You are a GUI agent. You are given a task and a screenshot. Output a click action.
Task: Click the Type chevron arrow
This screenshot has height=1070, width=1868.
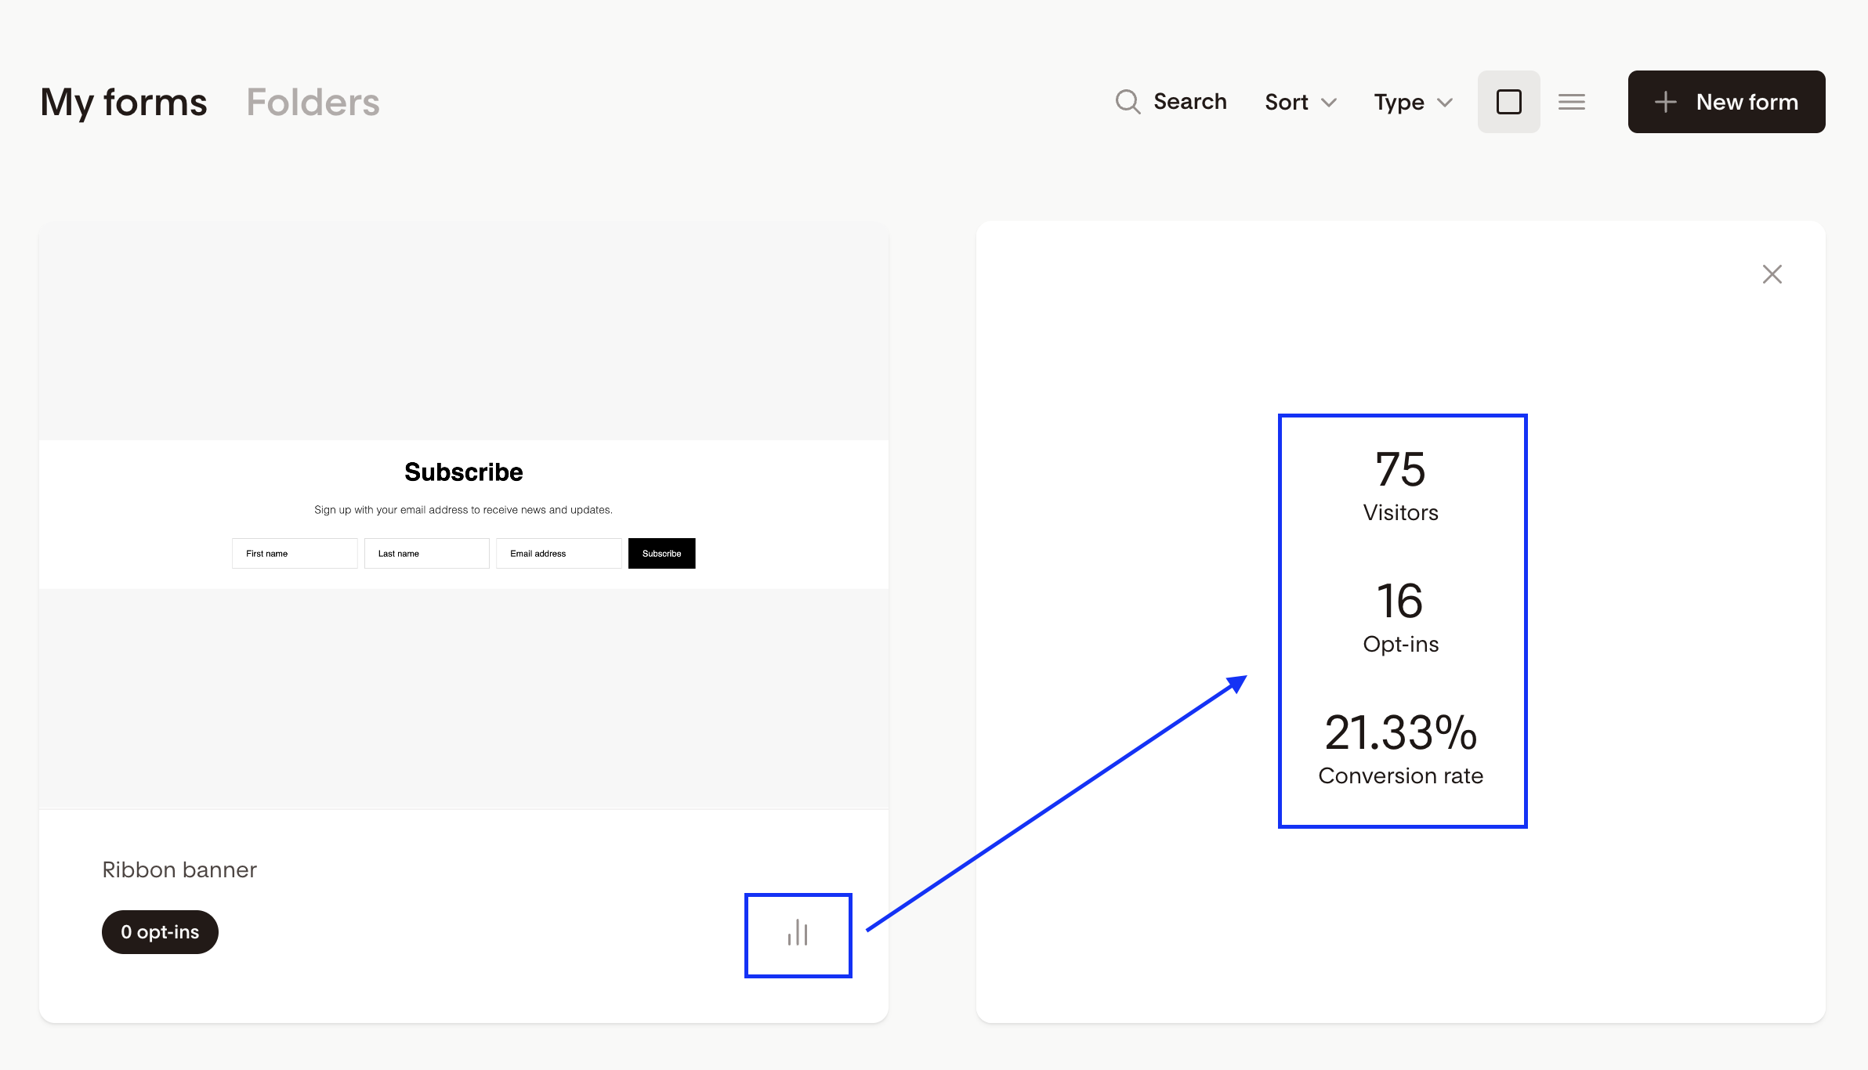coord(1445,103)
